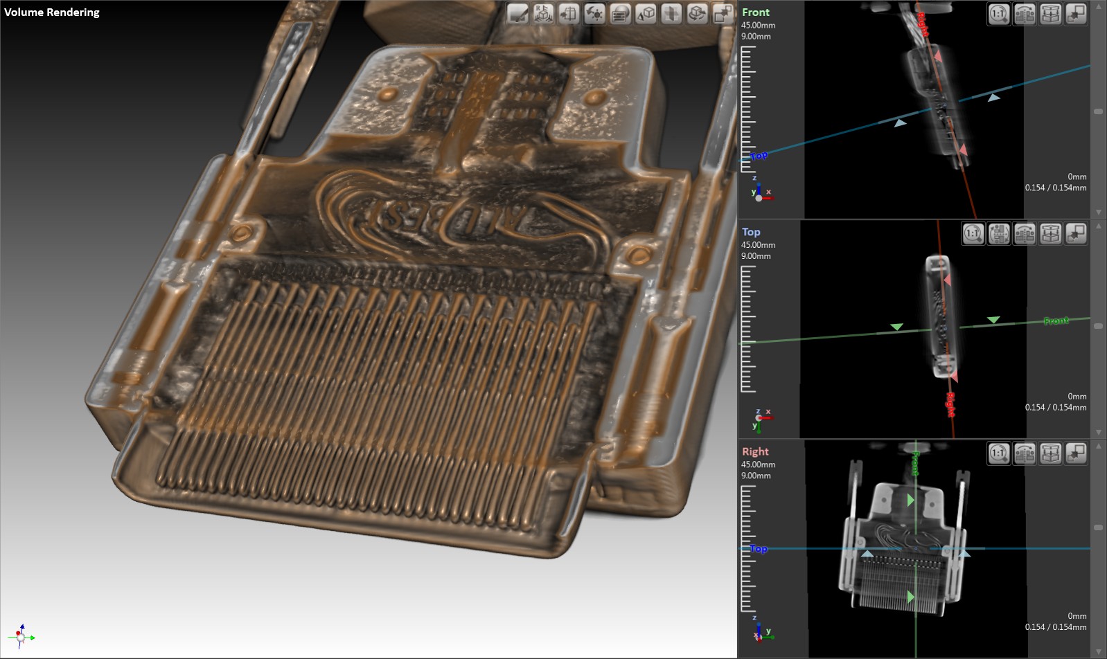Click the background edit icon in Volume Rendering
Viewport: 1107px width, 659px height.
pos(517,14)
